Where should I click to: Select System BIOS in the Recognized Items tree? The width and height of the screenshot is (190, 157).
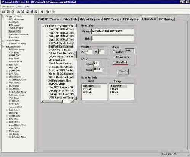[15, 31]
